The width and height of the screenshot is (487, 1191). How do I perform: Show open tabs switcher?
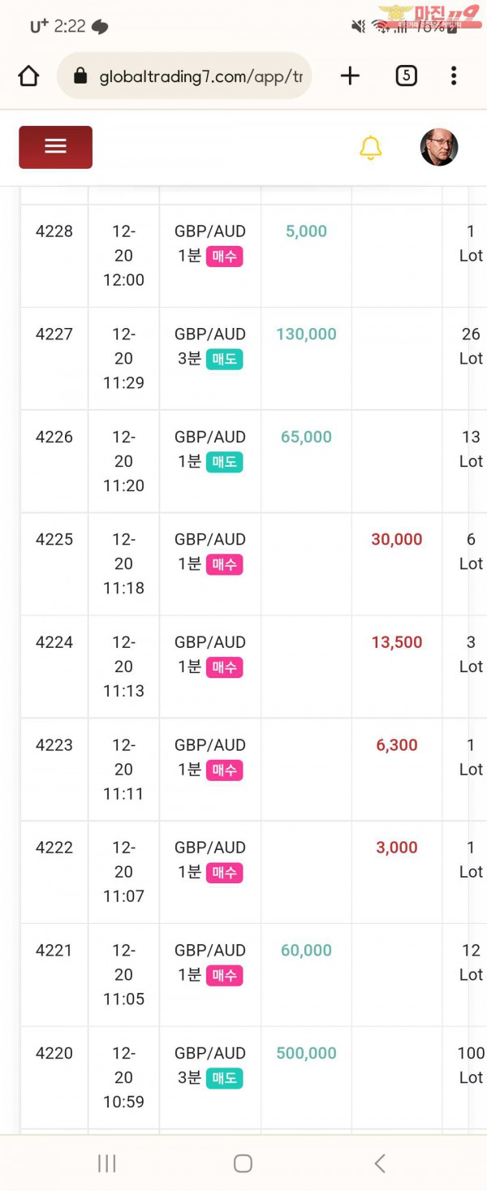[406, 76]
